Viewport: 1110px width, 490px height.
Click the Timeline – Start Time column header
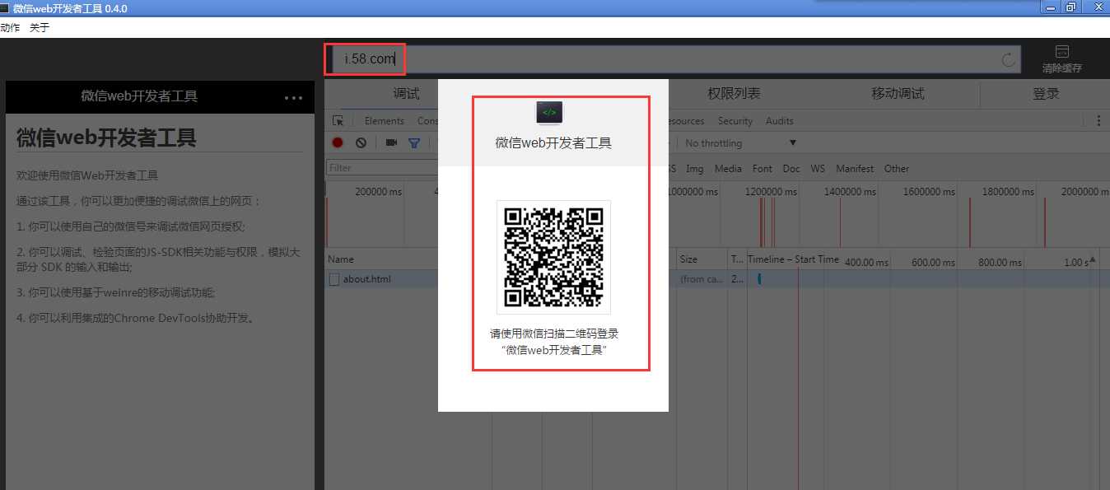793,259
